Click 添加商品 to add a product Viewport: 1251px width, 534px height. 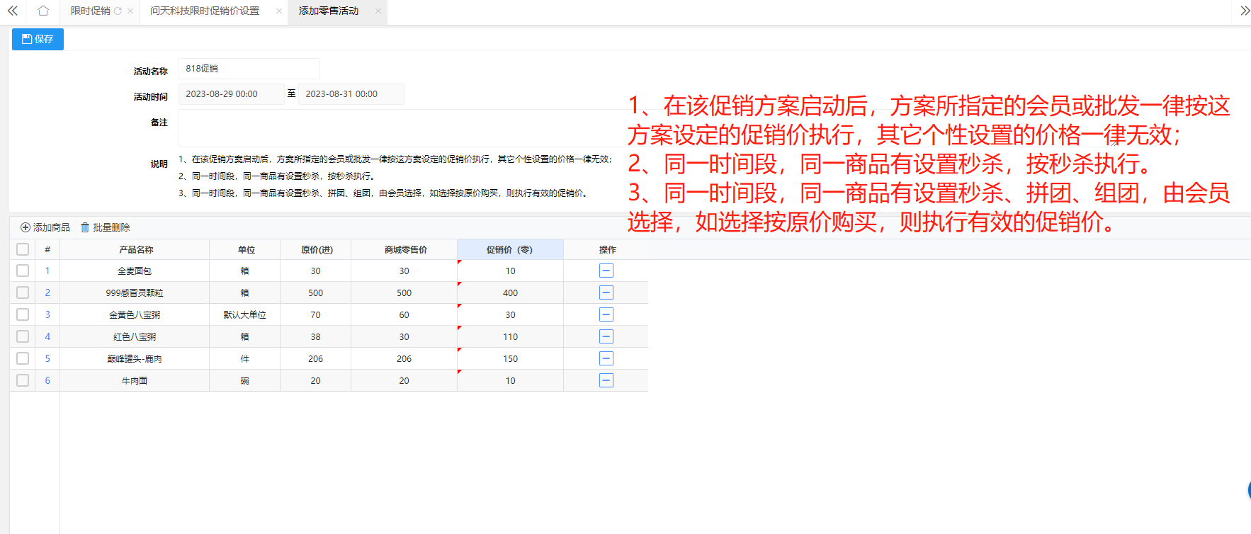click(x=45, y=227)
